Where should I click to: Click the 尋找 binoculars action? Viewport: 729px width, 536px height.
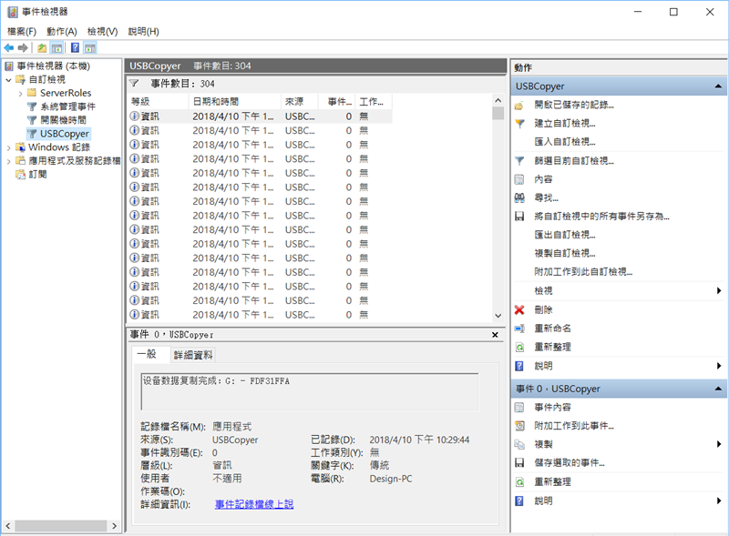coord(546,197)
